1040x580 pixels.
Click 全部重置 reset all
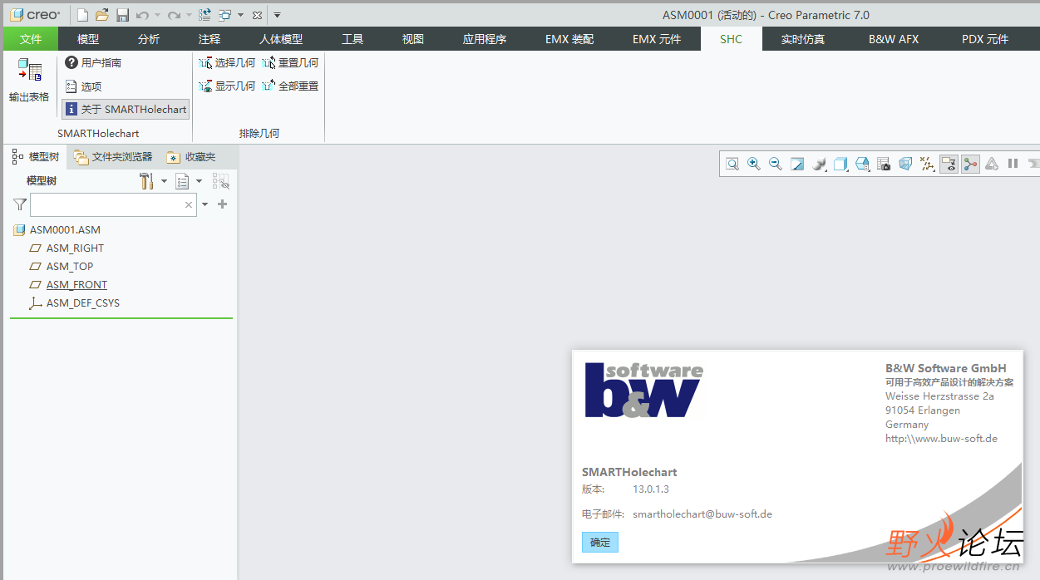click(x=290, y=86)
